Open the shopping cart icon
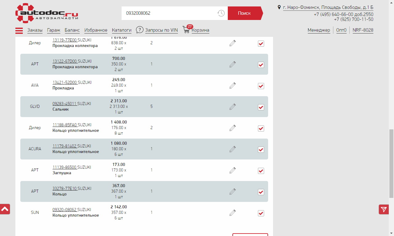 coord(186,30)
